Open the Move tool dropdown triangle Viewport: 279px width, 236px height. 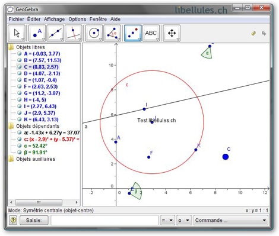point(23,39)
